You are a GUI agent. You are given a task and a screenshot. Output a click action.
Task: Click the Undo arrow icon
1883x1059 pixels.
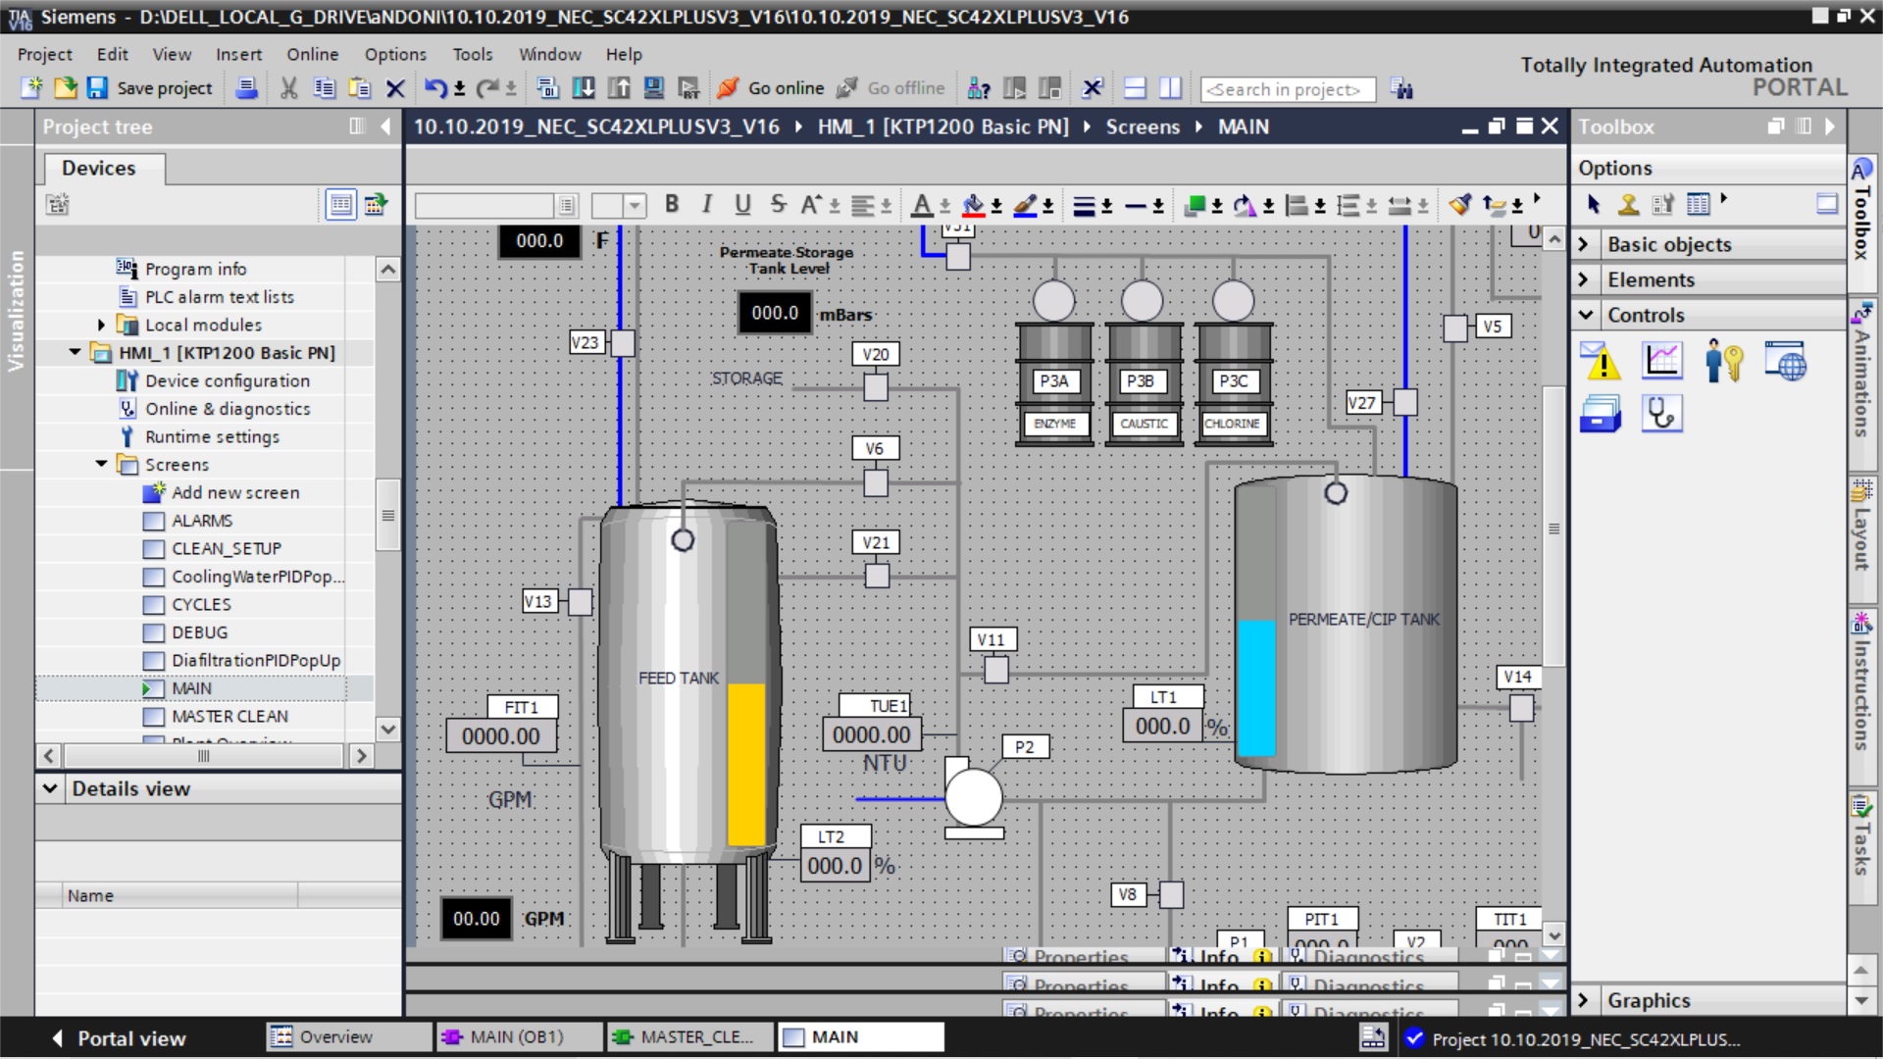[434, 88]
